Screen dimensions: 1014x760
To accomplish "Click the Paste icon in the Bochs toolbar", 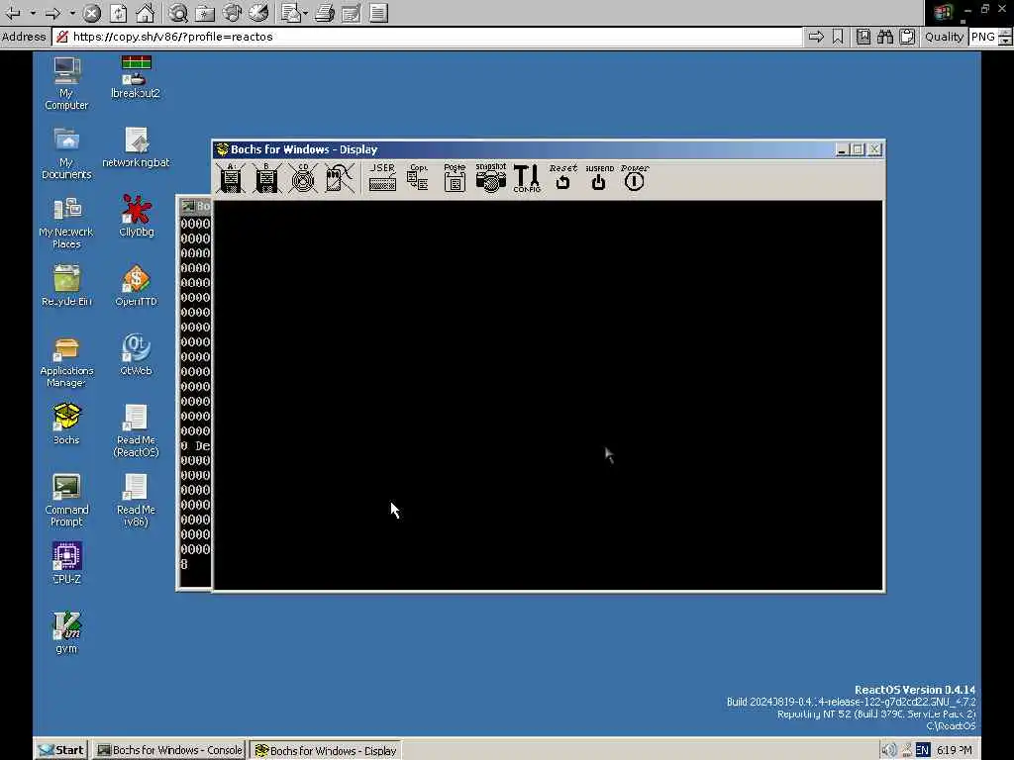I will click(x=455, y=178).
